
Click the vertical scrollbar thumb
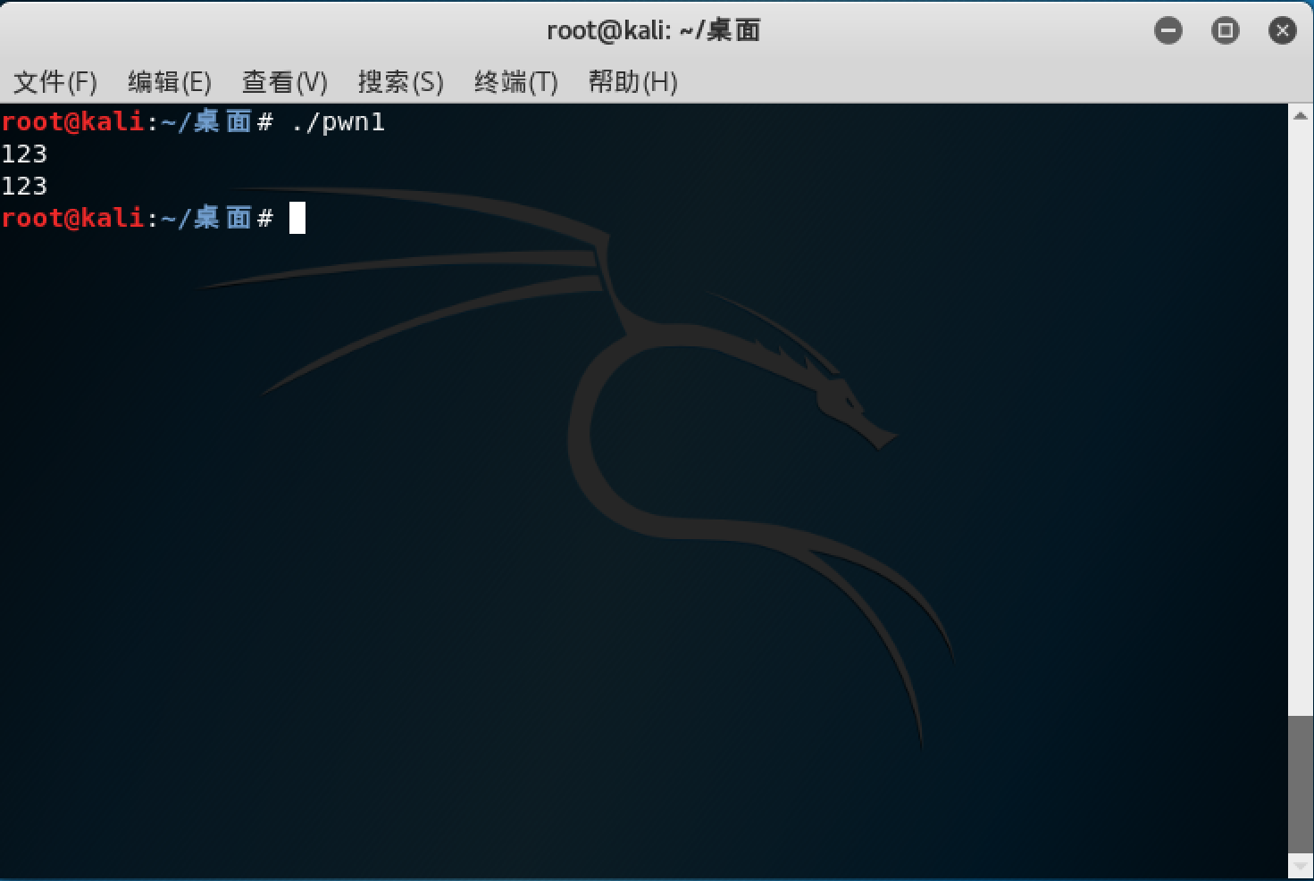click(x=1301, y=784)
